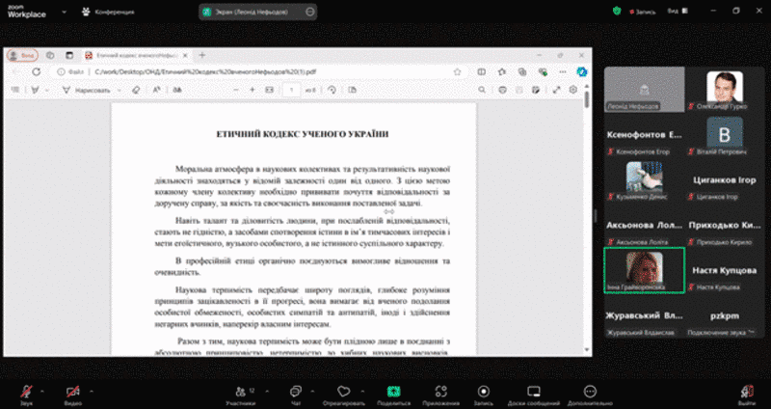
Task: Open Приложения apps menu
Action: [x=441, y=395]
